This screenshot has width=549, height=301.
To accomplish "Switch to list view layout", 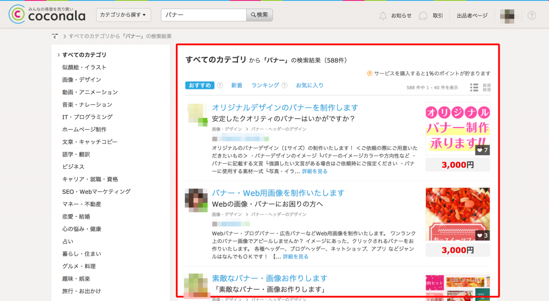I will click(x=474, y=87).
